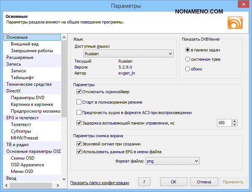The width and height of the screenshot is (252, 192).
Task: Disable the Отключить скринсейвер checkbox
Action: pyautogui.click(x=79, y=92)
